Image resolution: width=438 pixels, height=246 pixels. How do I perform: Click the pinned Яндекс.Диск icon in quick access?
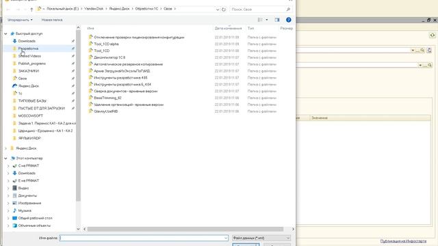(15, 86)
